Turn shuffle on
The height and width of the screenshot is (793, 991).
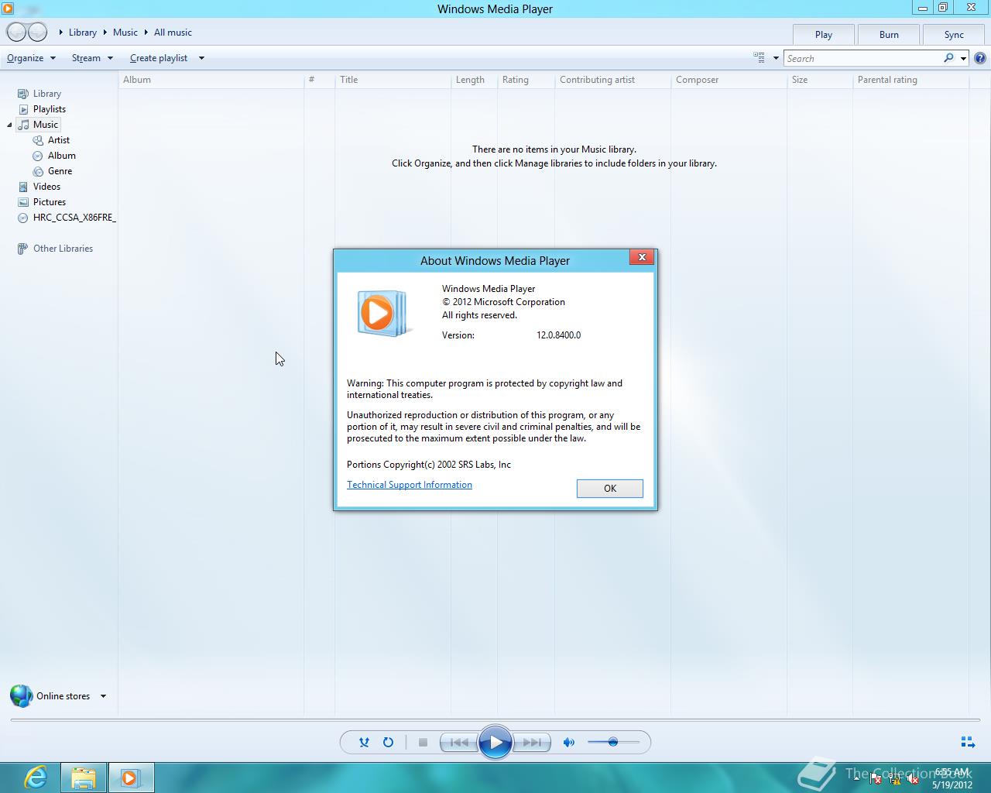pos(364,742)
